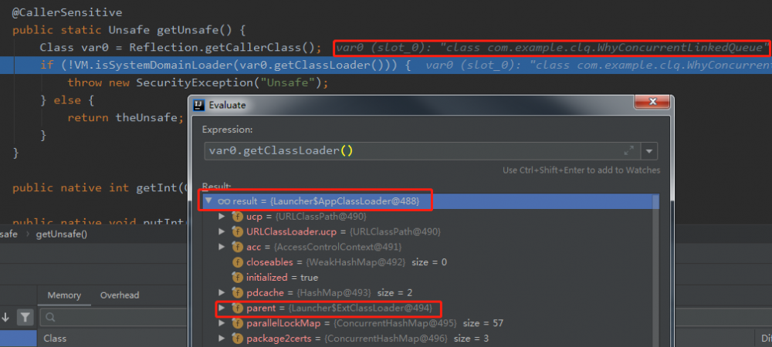This screenshot has width=772, height=347.
Task: Click the glasses icon on result row
Action: tap(224, 201)
